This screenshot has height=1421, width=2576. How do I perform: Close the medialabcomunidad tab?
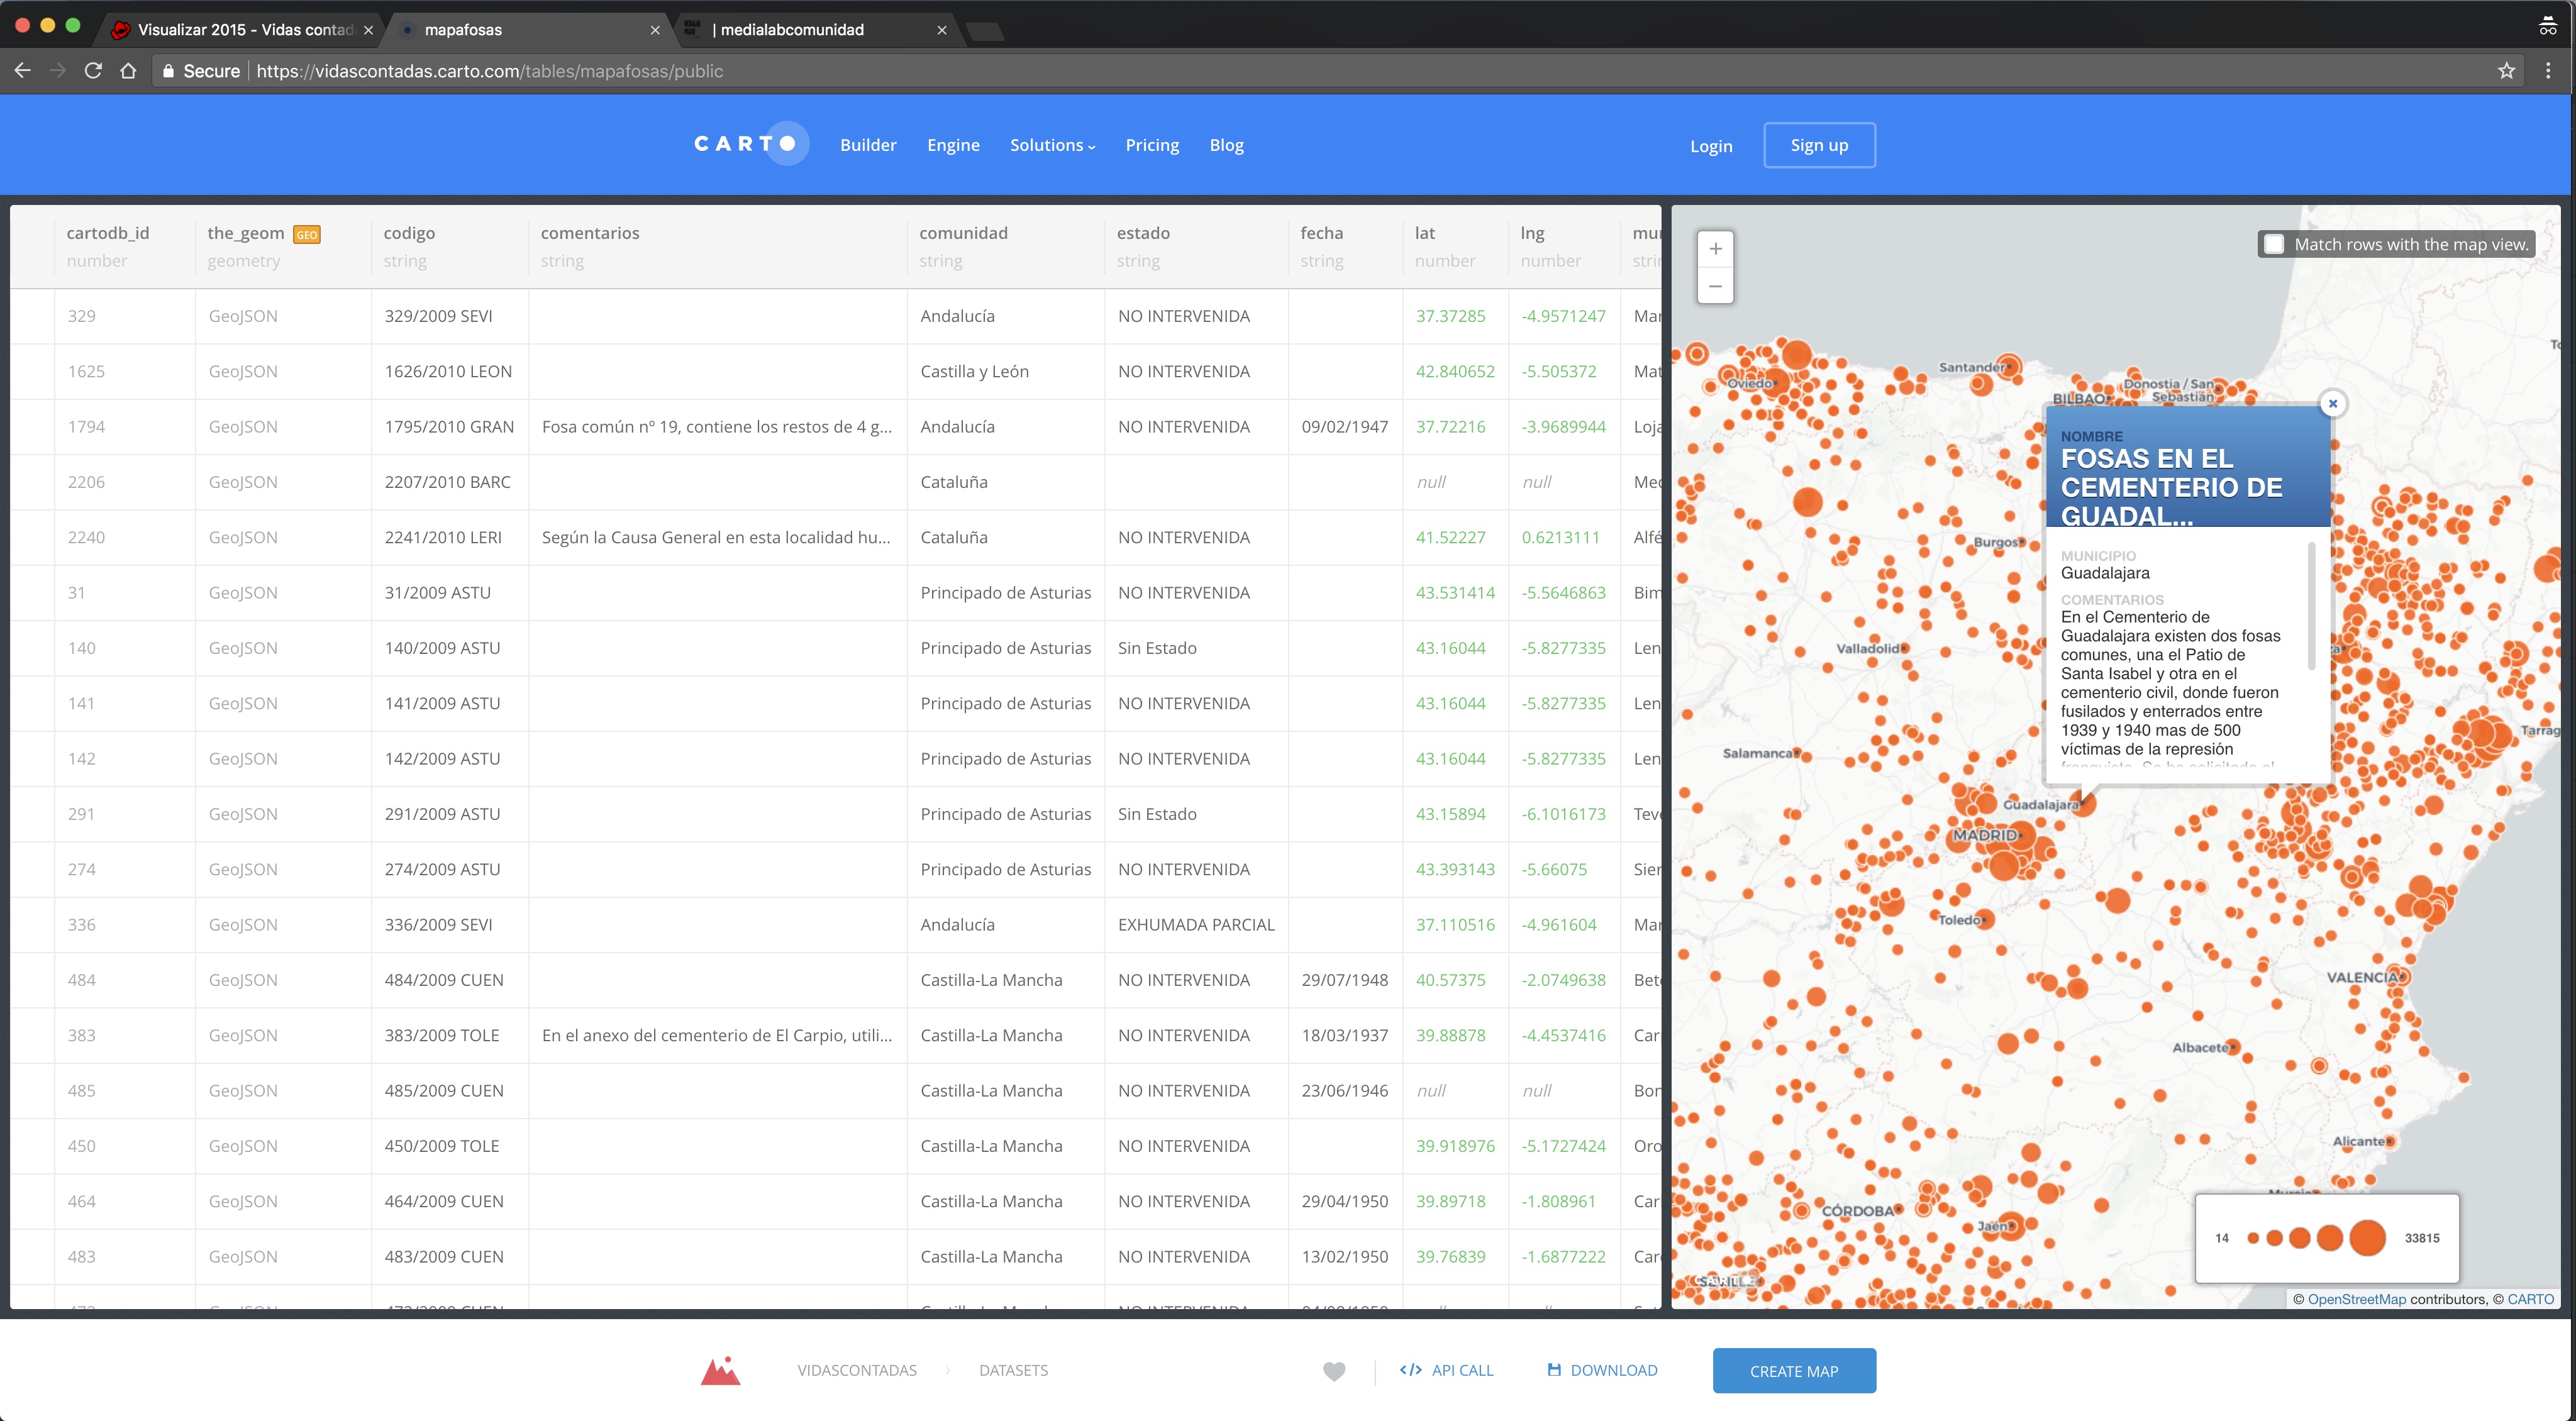tap(941, 30)
